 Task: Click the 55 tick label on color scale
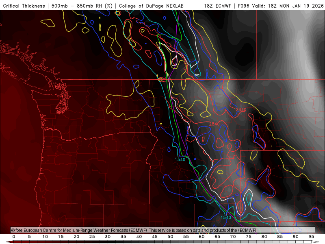tap(186, 237)
